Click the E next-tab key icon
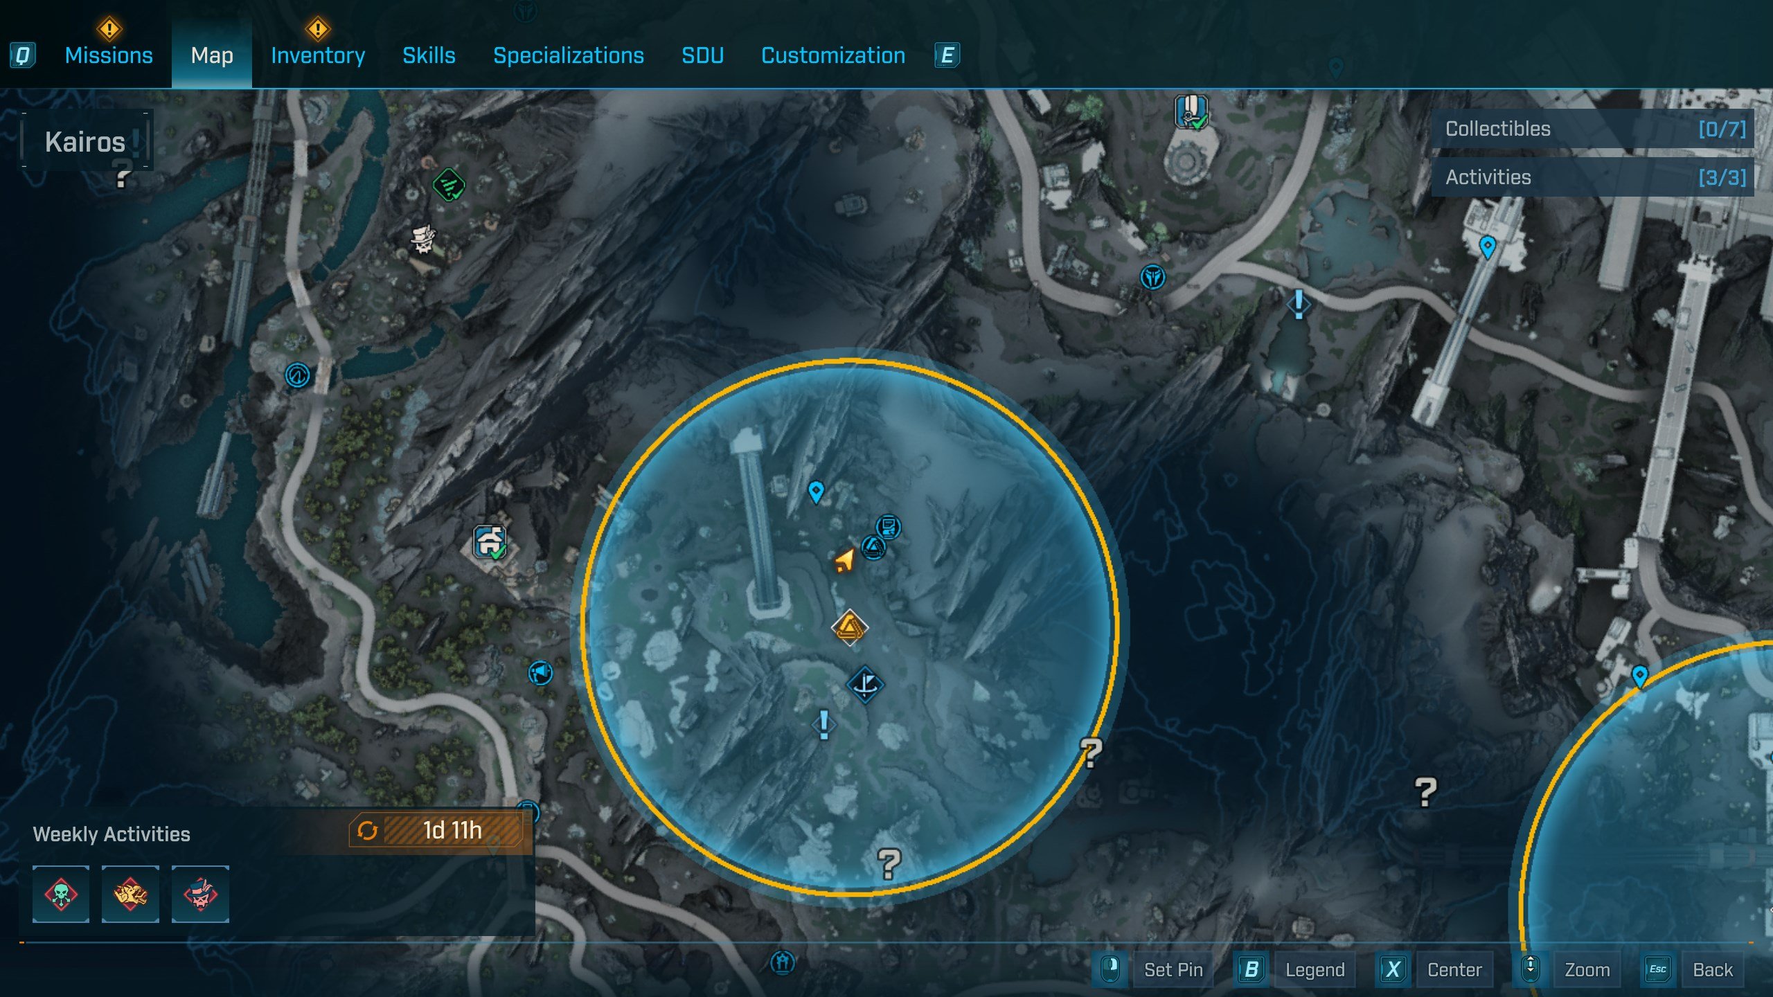1773x997 pixels. [x=947, y=55]
